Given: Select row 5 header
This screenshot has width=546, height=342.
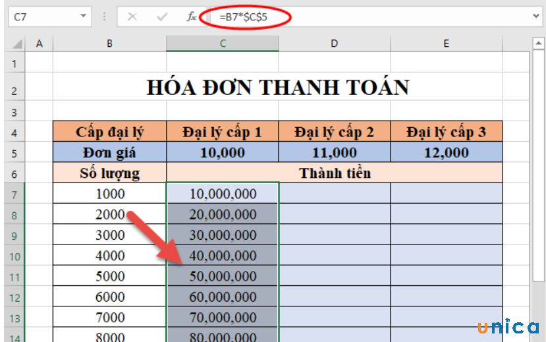Looking at the screenshot, I should pyautogui.click(x=14, y=153).
